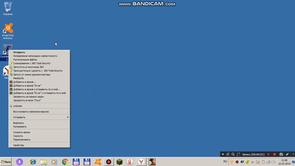Open the Yandex red Я taskbar icon
Screen dimensions: 295x166
(130, 162)
